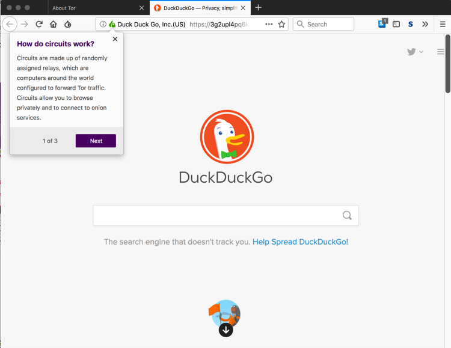The width and height of the screenshot is (451, 348).
Task: Click the 1 of 3 step indicator
Action: [x=50, y=141]
